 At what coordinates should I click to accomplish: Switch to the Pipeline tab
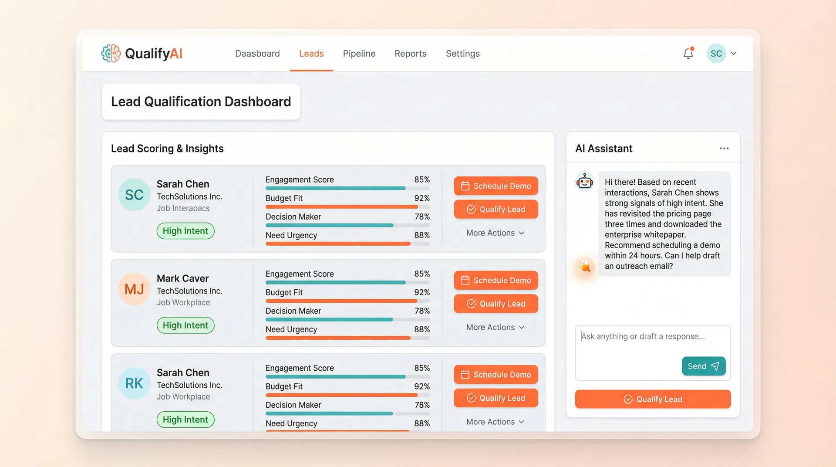click(359, 54)
